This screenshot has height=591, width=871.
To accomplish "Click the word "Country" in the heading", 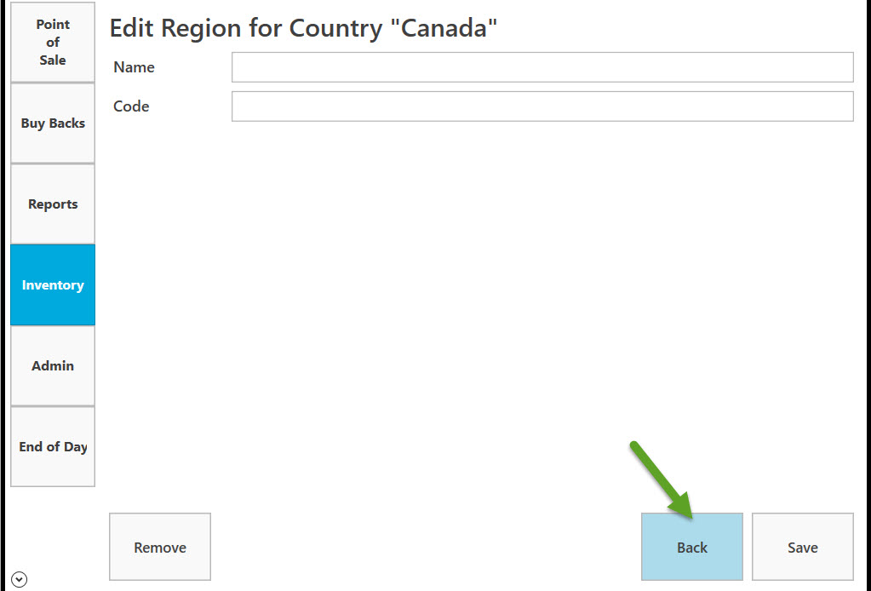I will point(335,28).
